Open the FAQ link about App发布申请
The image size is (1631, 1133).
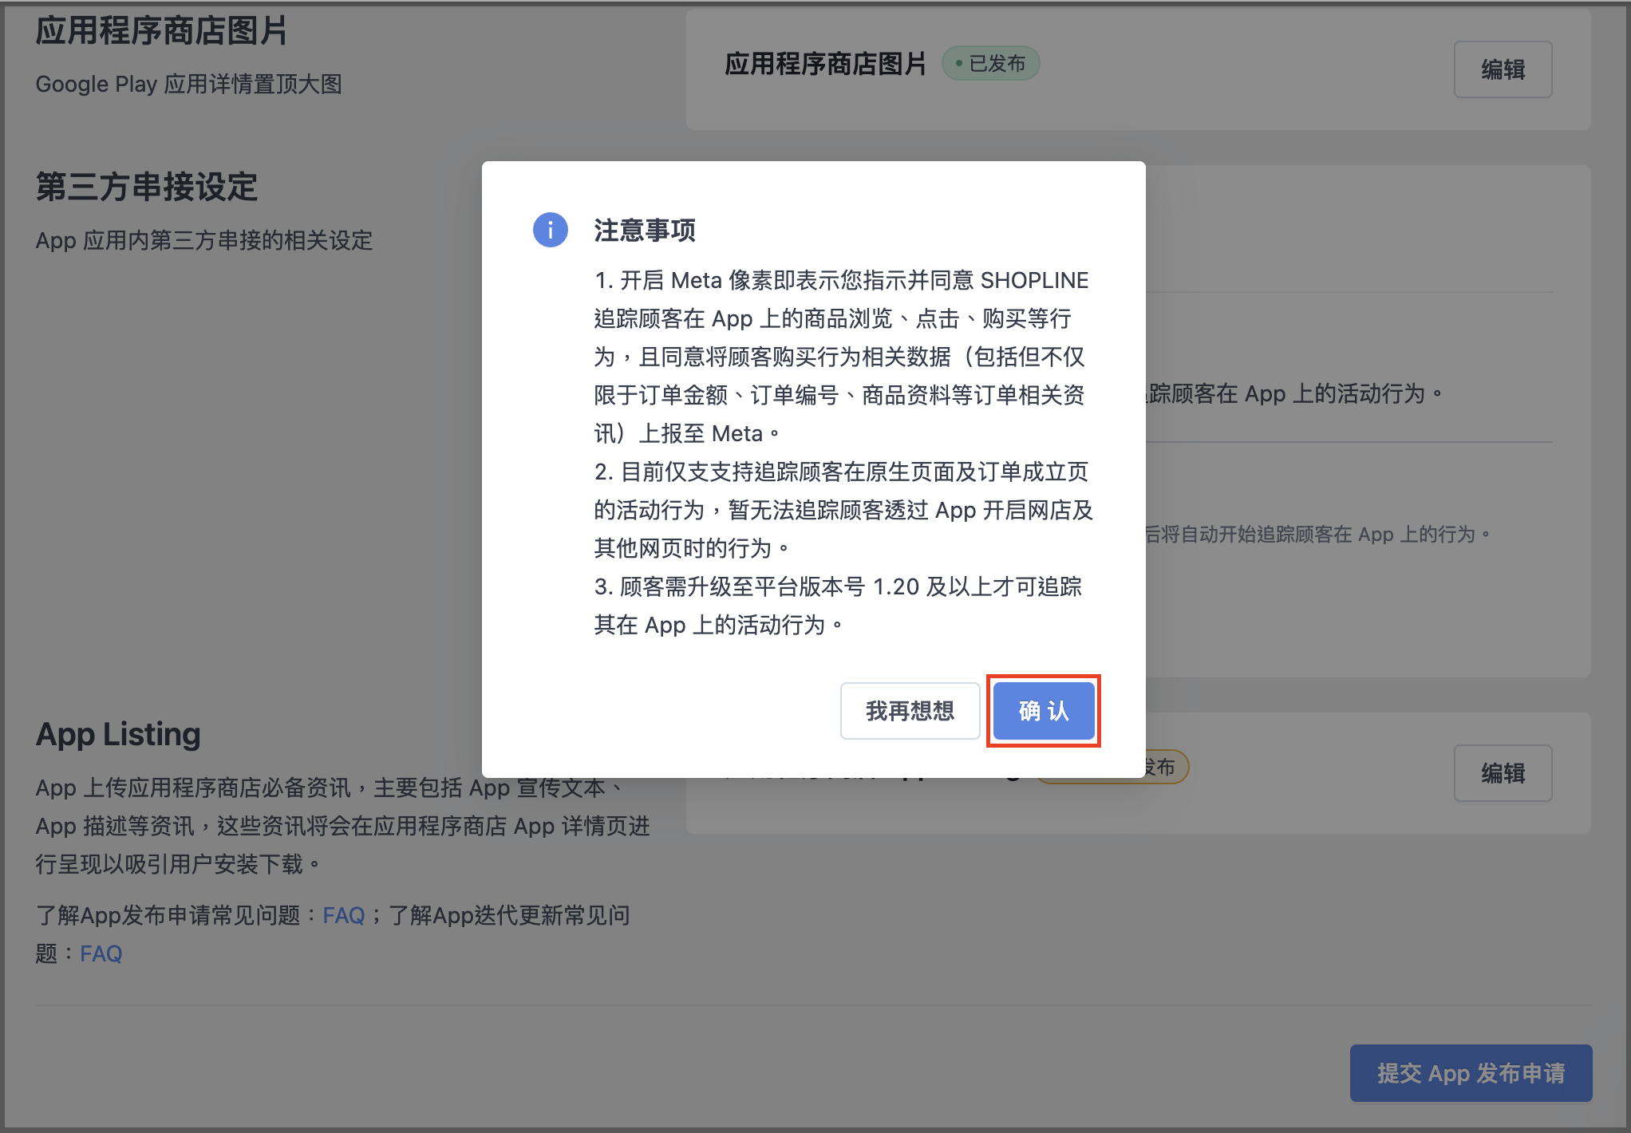coord(343,915)
